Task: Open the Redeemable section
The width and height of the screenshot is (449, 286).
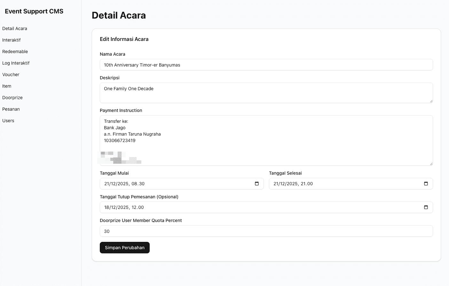Action: [x=15, y=52]
